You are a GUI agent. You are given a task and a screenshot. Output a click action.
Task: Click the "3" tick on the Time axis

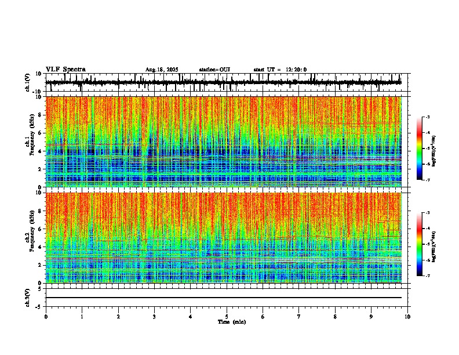tap(154, 317)
